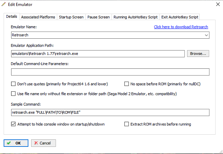Open the Associated Platforms tab
This screenshot has height=154, width=223.
38,17
